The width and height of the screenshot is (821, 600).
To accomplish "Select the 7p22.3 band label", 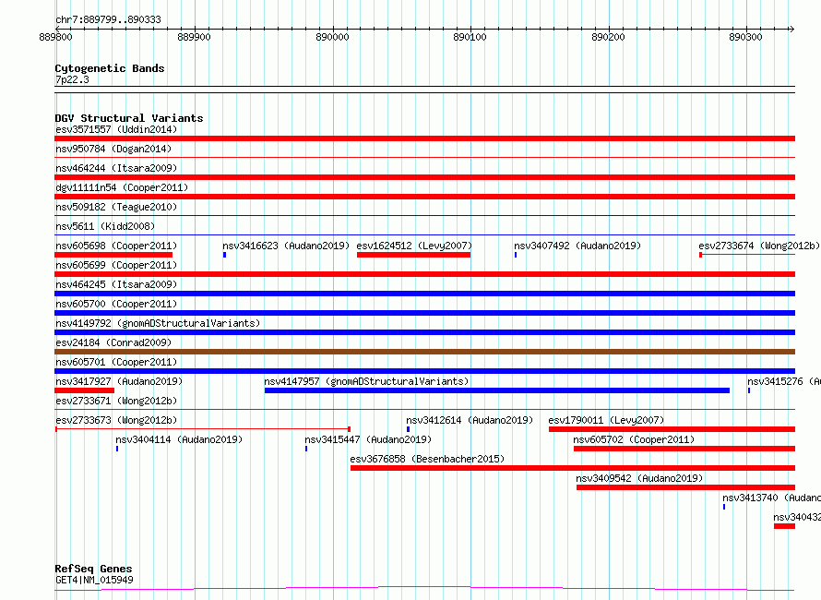I will tap(72, 79).
